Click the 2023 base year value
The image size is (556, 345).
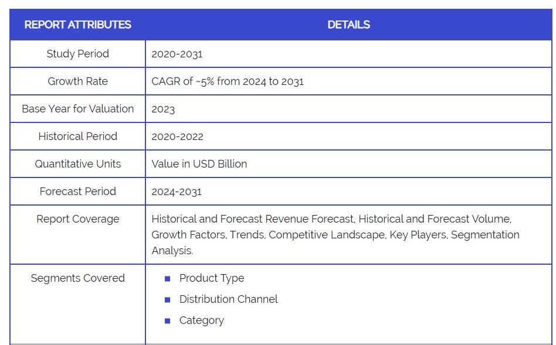point(163,110)
